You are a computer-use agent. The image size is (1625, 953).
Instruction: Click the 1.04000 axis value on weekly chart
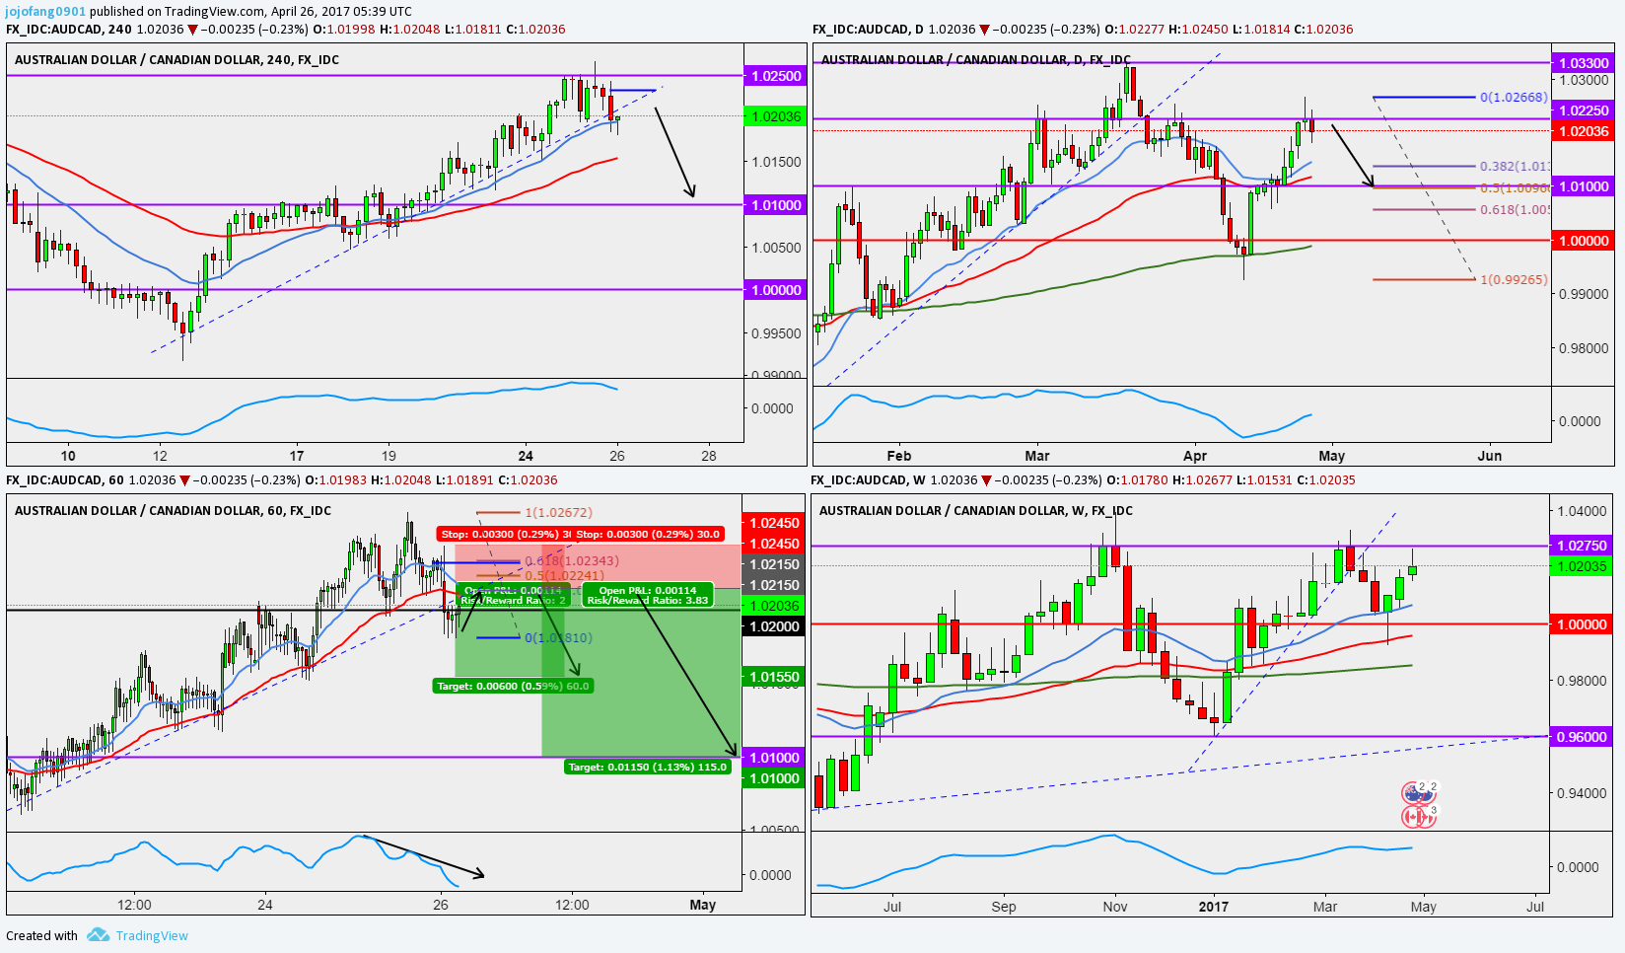(x=1582, y=511)
